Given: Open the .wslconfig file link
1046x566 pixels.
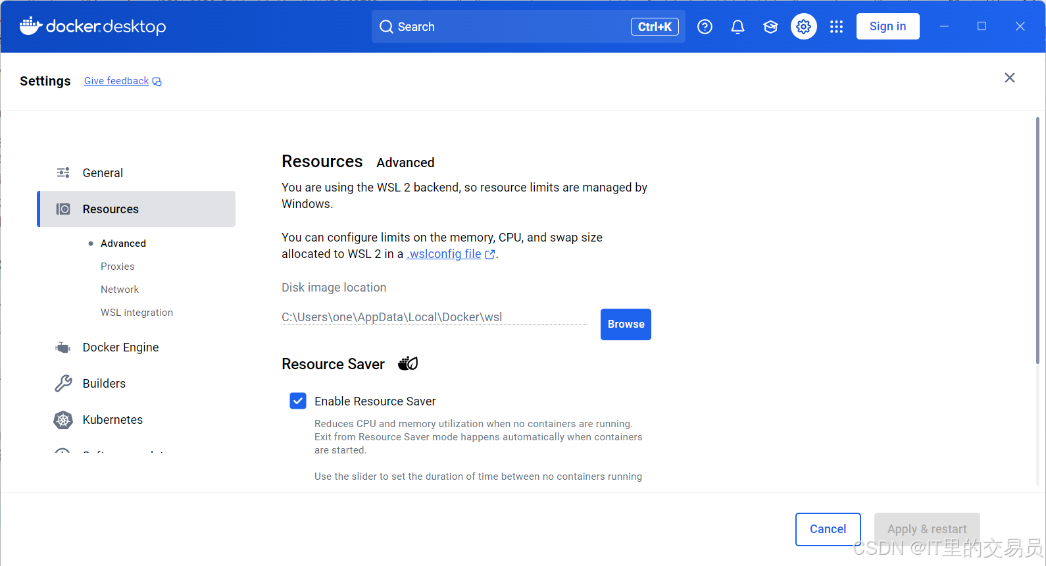Looking at the screenshot, I should [444, 254].
